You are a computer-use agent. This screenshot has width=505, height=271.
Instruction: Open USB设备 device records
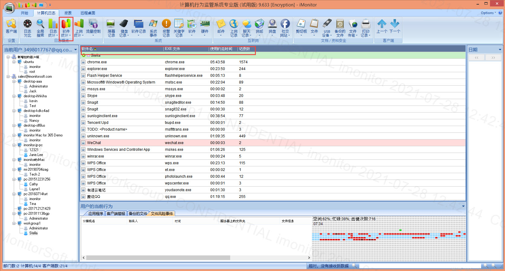pos(327,28)
